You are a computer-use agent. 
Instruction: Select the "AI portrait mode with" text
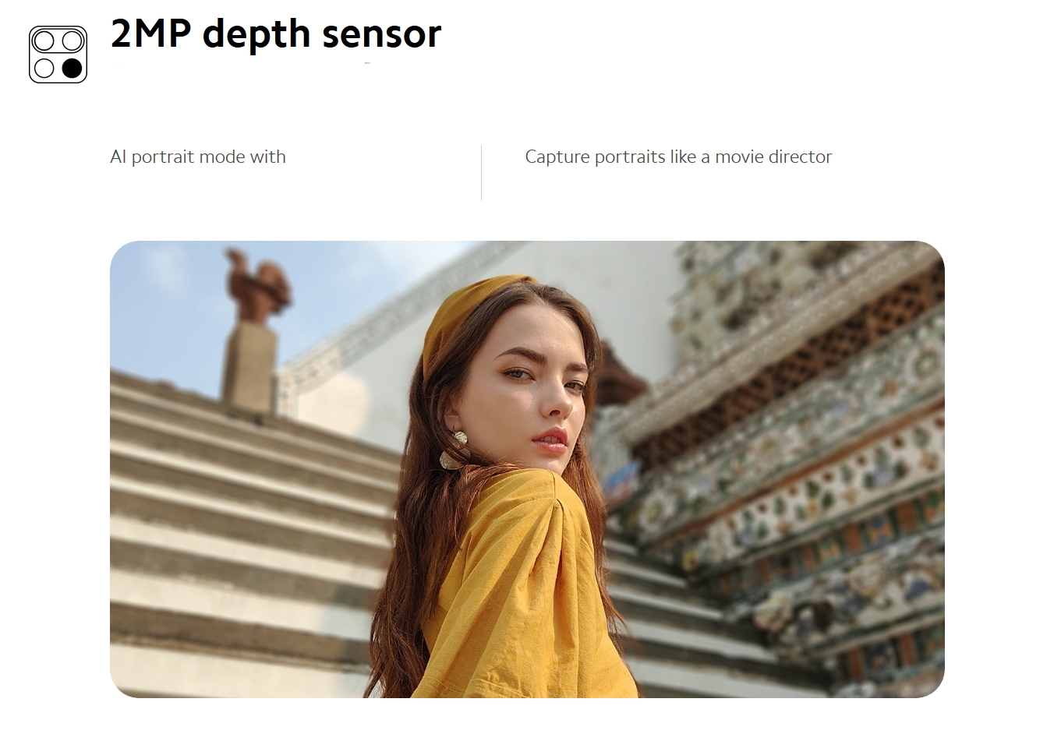[198, 157]
